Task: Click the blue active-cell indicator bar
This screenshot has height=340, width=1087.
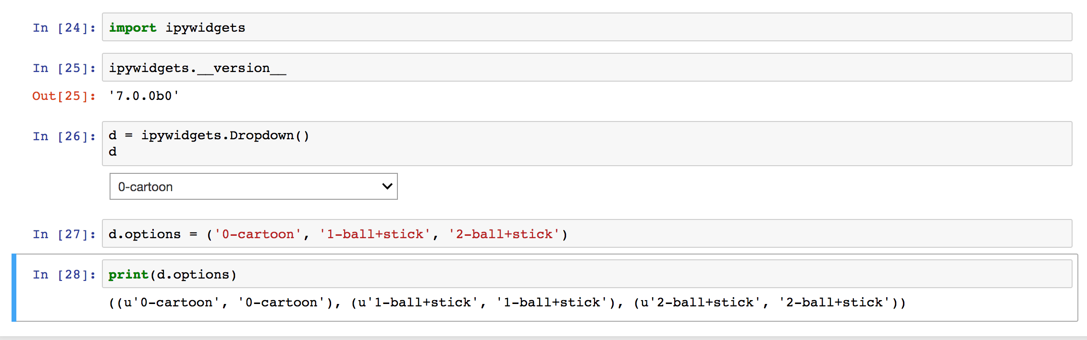Action: [14, 288]
